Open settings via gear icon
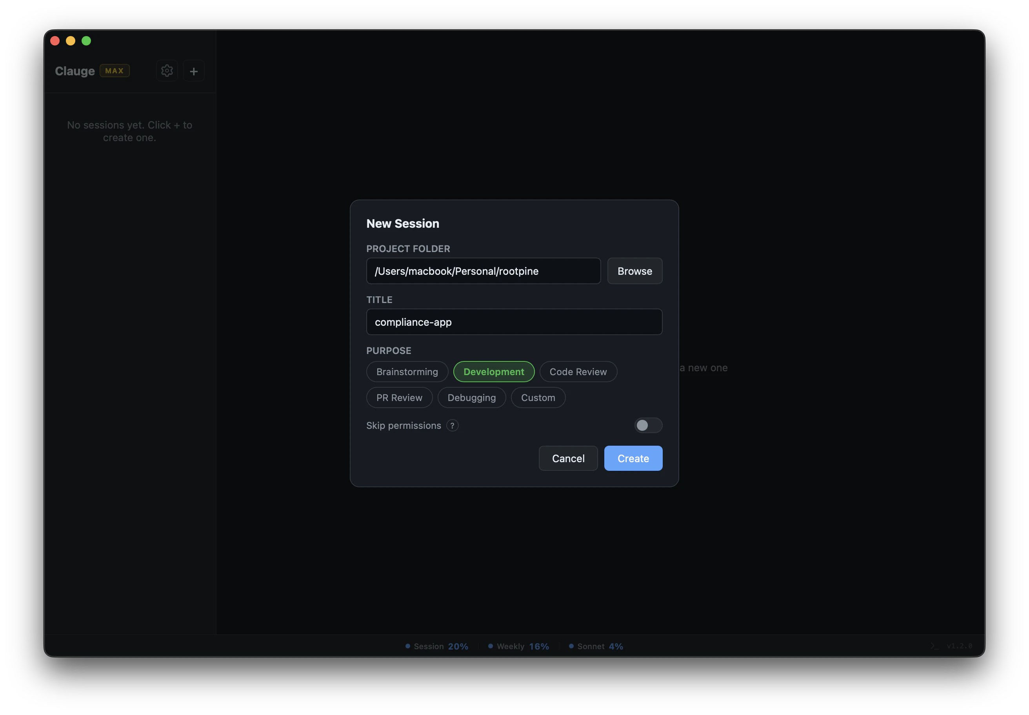Viewport: 1029px width, 715px height. coord(167,71)
